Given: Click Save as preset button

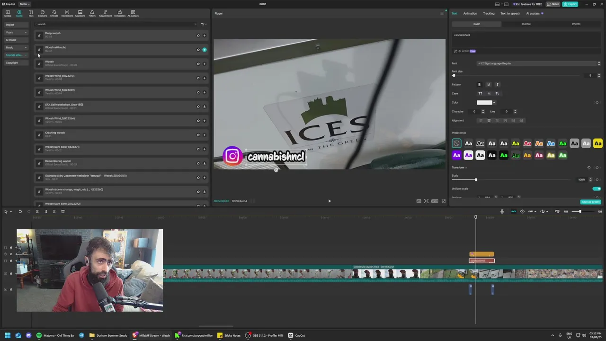Looking at the screenshot, I should point(590,202).
